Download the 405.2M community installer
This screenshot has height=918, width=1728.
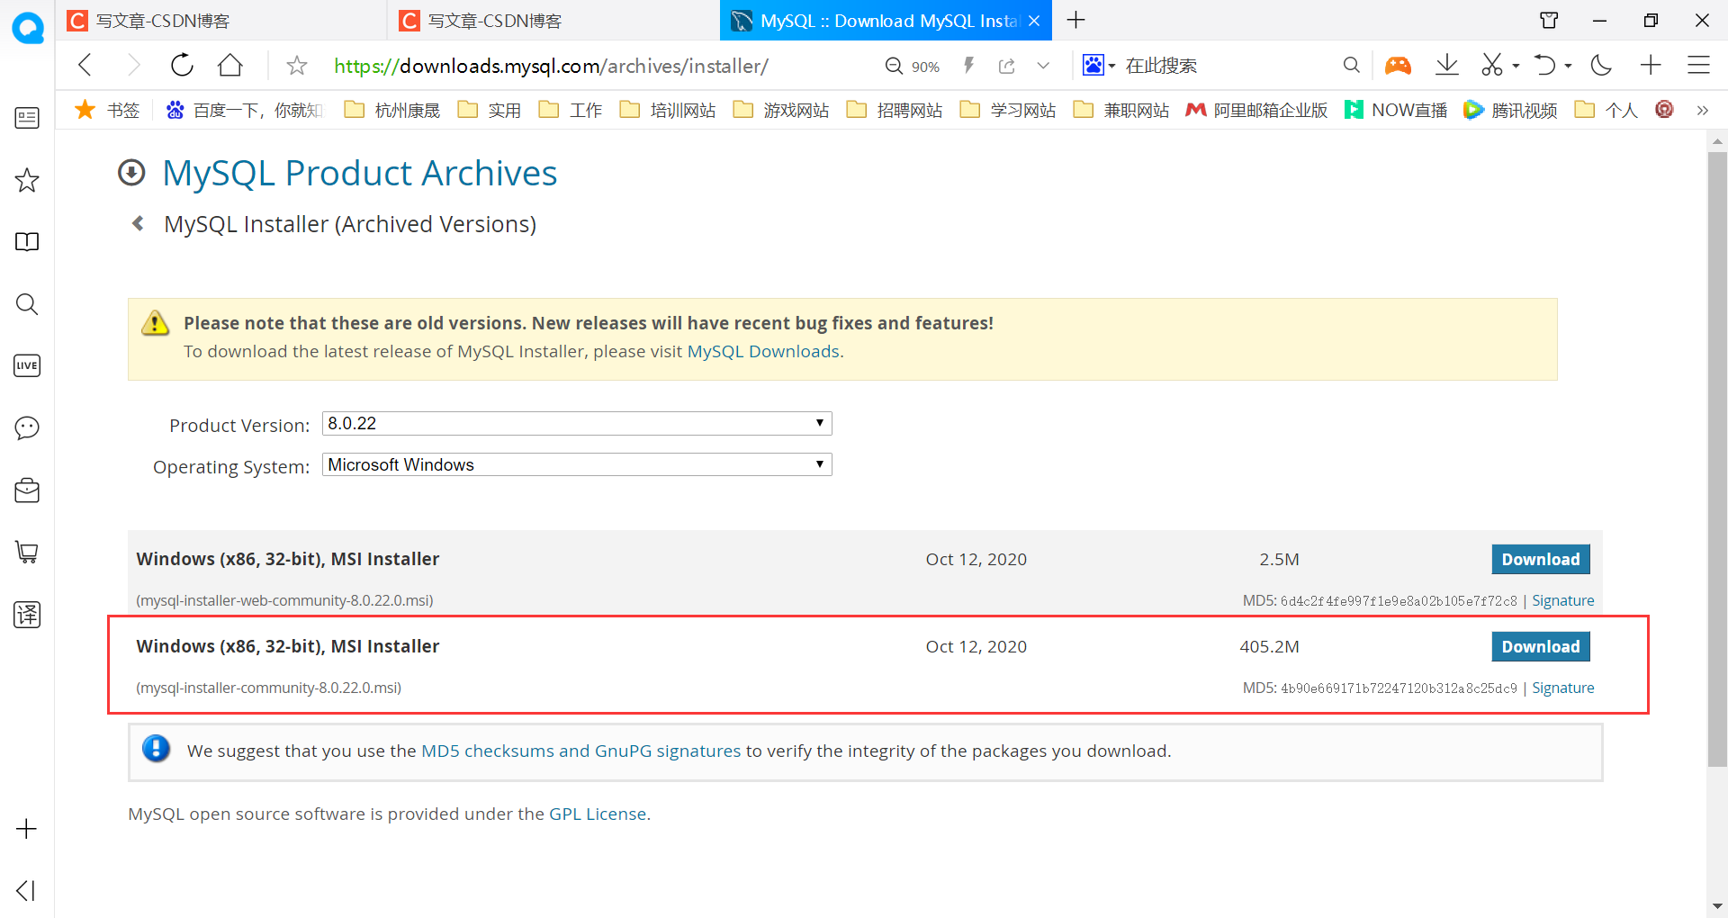pos(1541,646)
